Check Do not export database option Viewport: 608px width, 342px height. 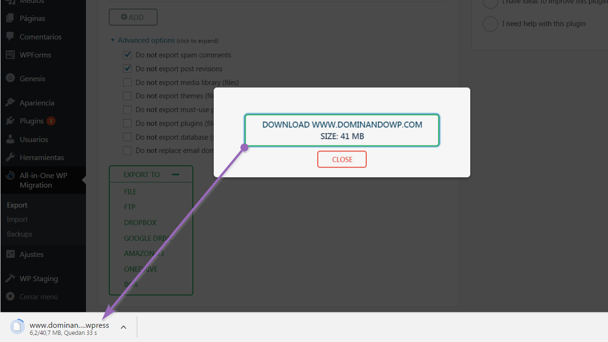tap(127, 137)
